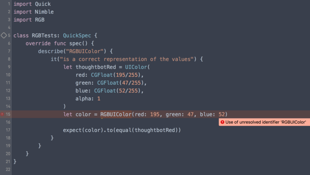The height and width of the screenshot is (175, 310).
Task: Click the alpha value 1 on line 13
Action: tap(99, 99)
